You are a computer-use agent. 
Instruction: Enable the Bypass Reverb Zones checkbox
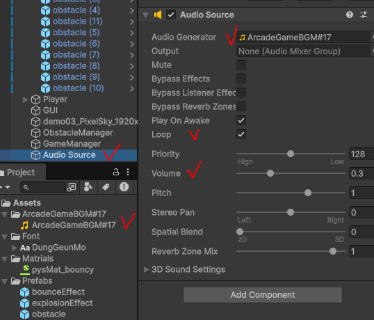241,106
